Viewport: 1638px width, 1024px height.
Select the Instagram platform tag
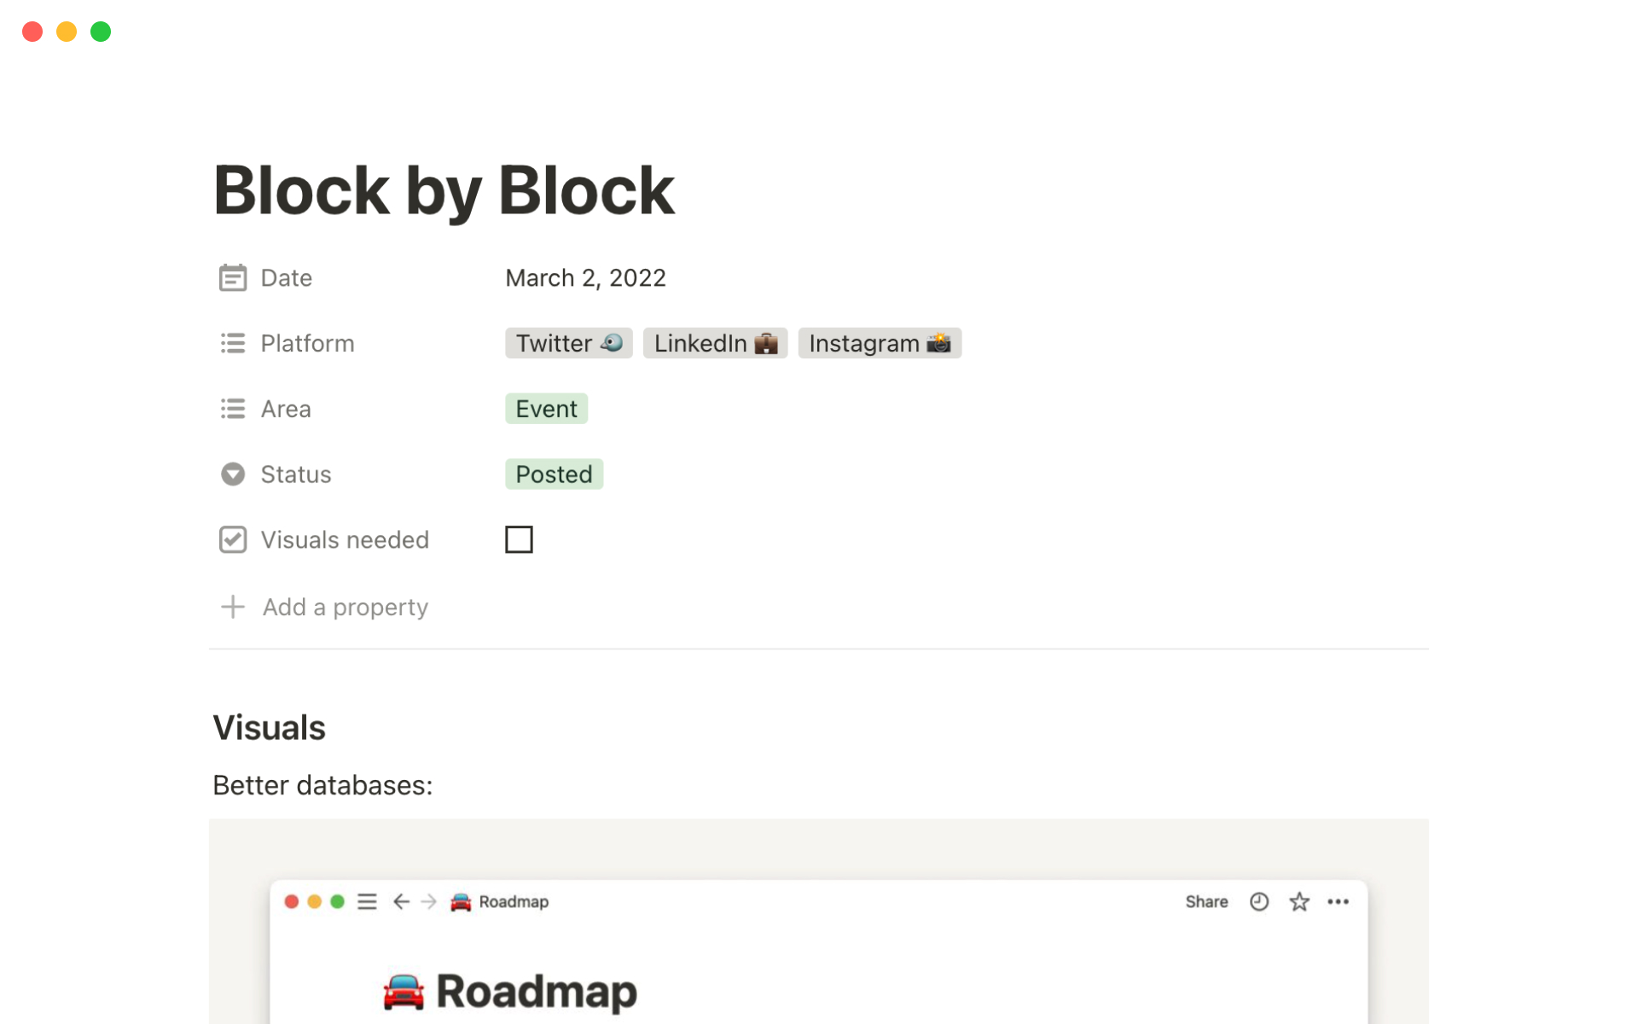point(879,343)
